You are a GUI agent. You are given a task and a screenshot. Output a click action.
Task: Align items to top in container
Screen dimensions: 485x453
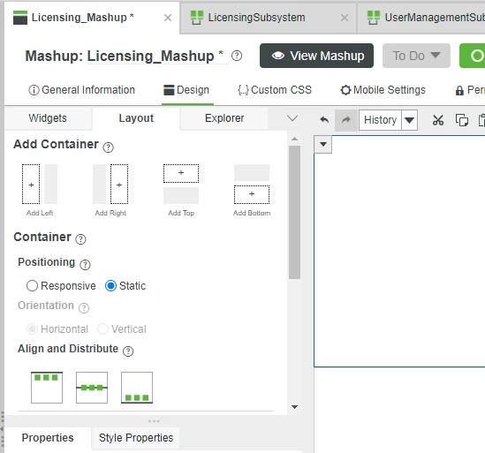47,388
